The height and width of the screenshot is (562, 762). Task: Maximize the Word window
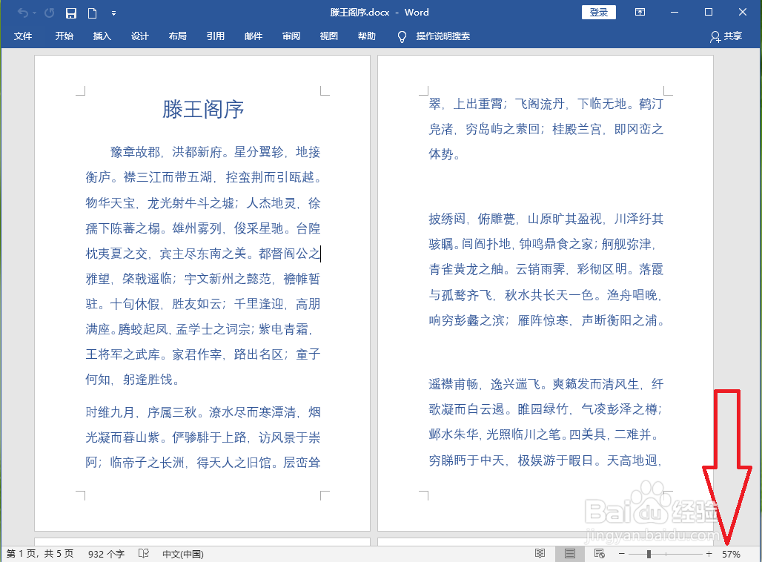[708, 12]
